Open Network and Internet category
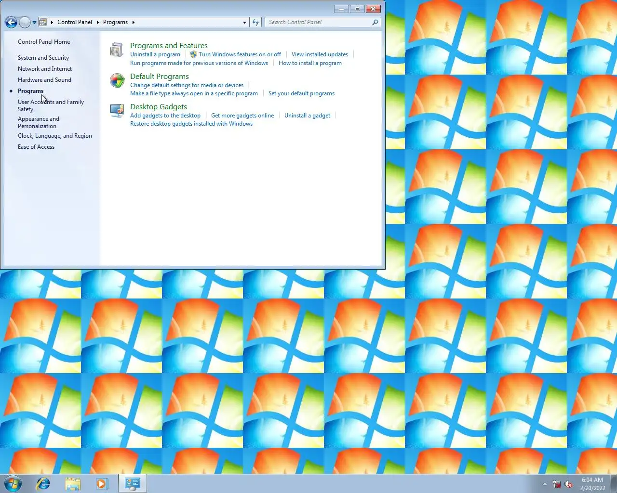 tap(45, 69)
